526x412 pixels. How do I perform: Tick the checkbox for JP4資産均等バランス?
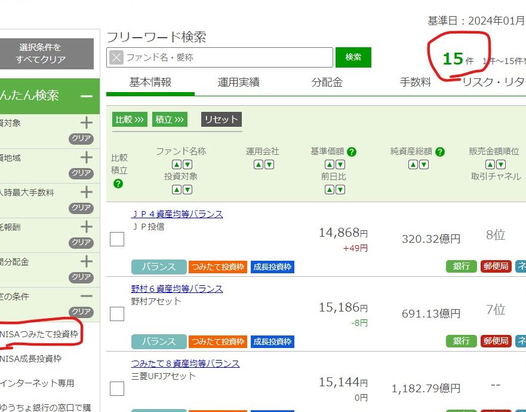pyautogui.click(x=117, y=239)
